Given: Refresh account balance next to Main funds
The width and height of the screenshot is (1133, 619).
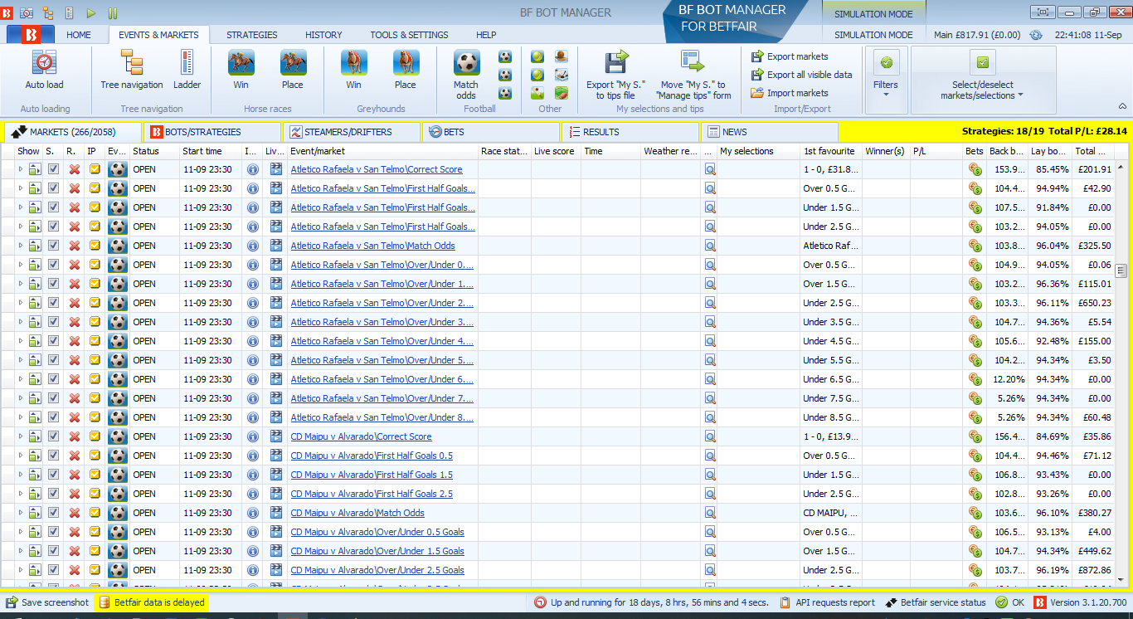Looking at the screenshot, I should click(x=1036, y=35).
